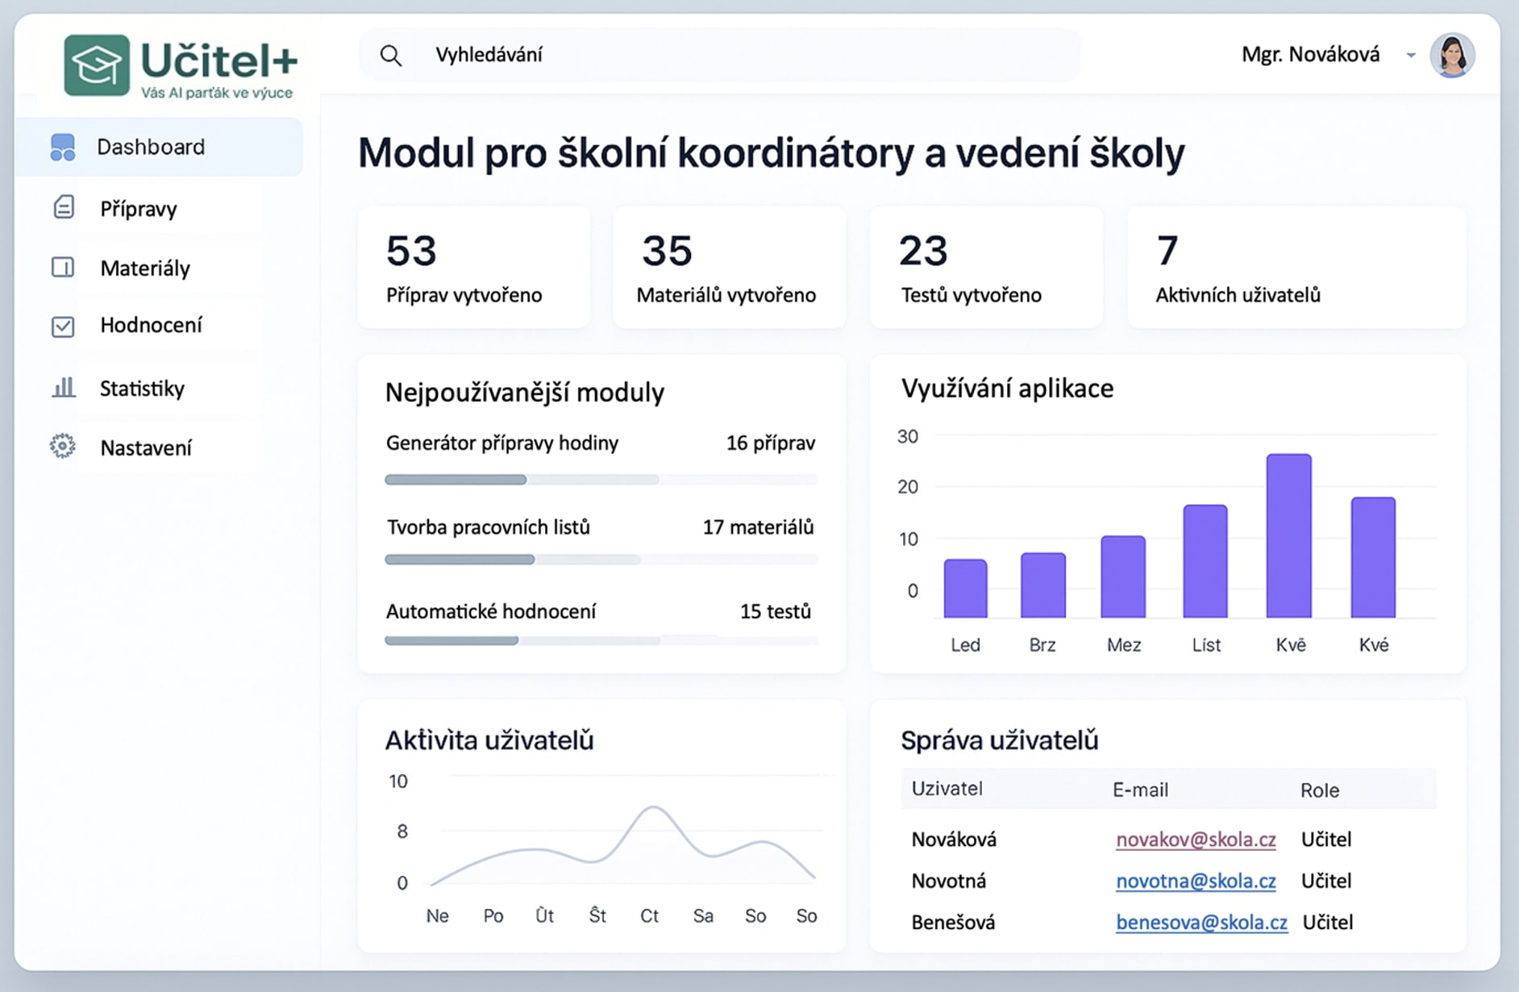
Task: Click the Učitel+ graduation cap logo
Action: [97, 65]
